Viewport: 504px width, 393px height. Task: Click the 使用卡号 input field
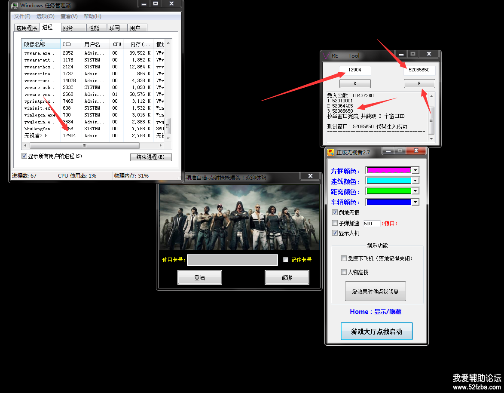tap(232, 260)
